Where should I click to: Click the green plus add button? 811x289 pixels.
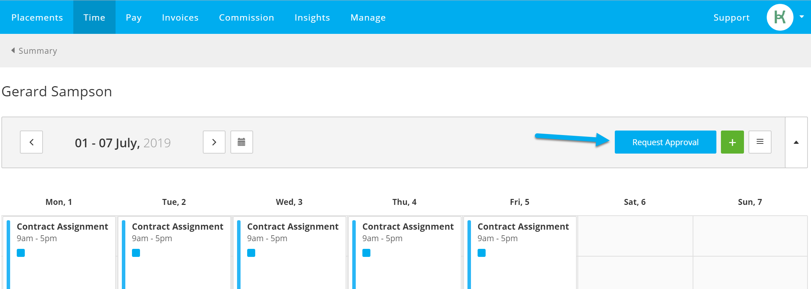click(x=732, y=142)
